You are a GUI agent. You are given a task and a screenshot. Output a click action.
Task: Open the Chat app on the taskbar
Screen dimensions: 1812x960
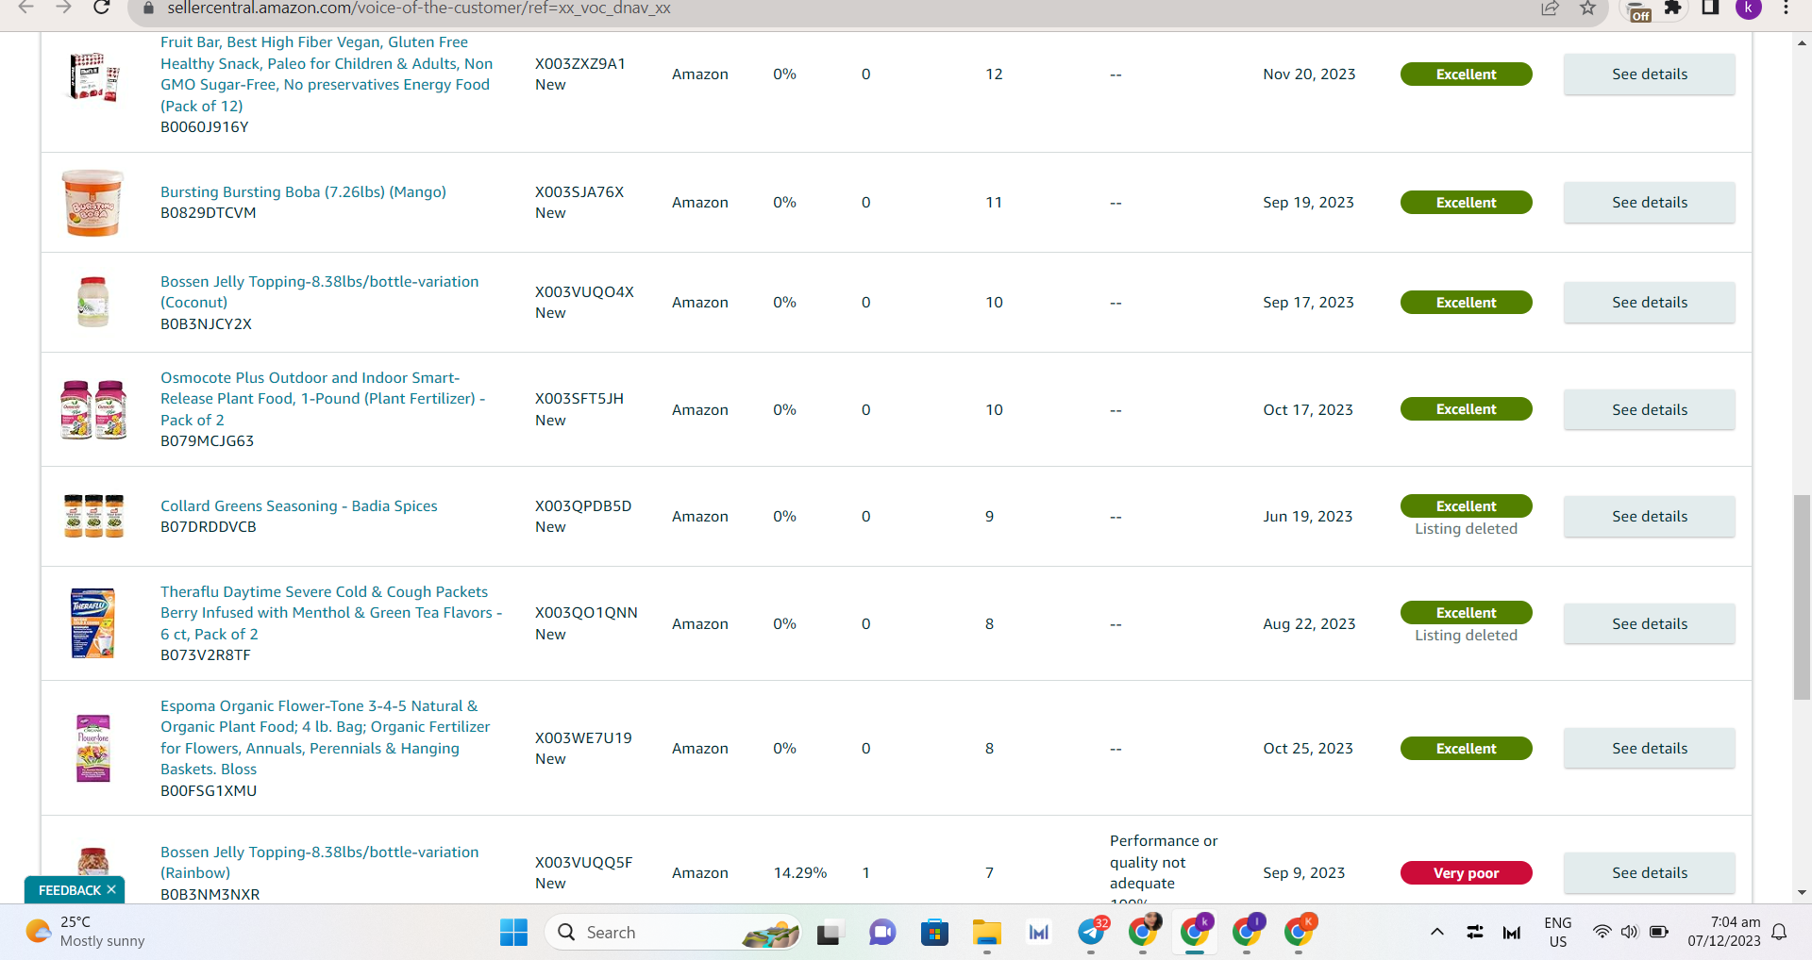click(882, 933)
